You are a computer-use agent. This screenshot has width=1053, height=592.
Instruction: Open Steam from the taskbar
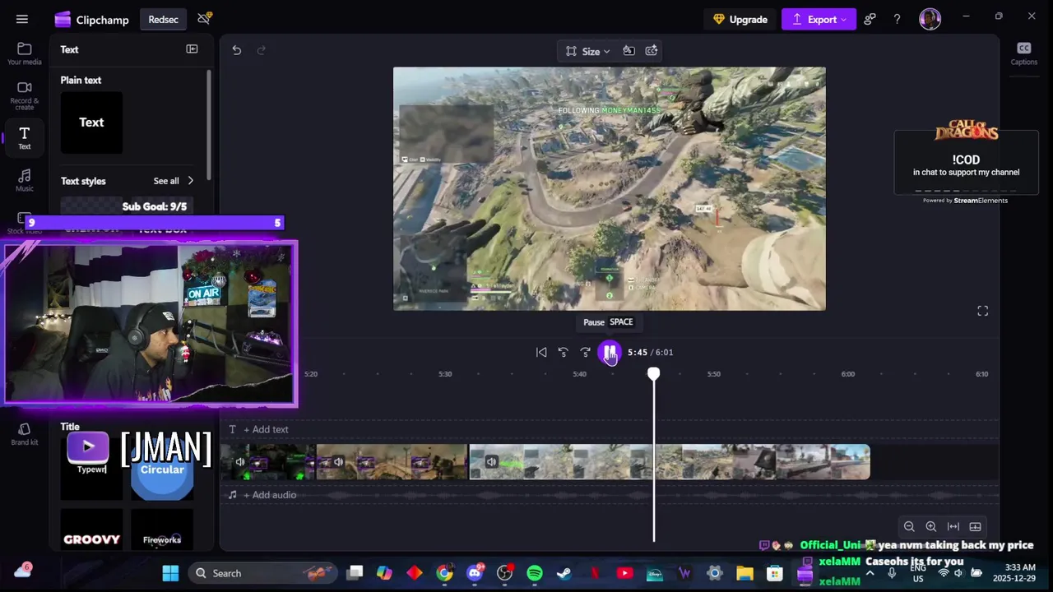(564, 573)
